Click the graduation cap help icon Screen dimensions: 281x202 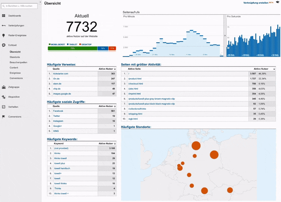pyautogui.click(x=277, y=2)
